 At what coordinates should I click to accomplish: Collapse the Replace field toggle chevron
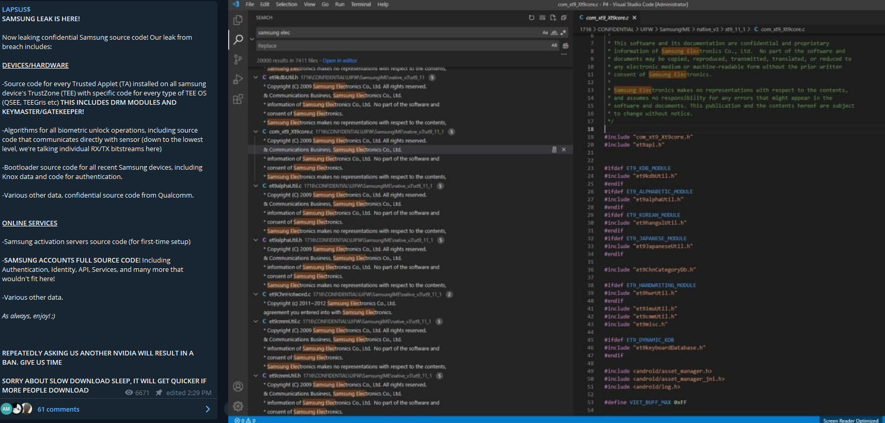[x=252, y=39]
